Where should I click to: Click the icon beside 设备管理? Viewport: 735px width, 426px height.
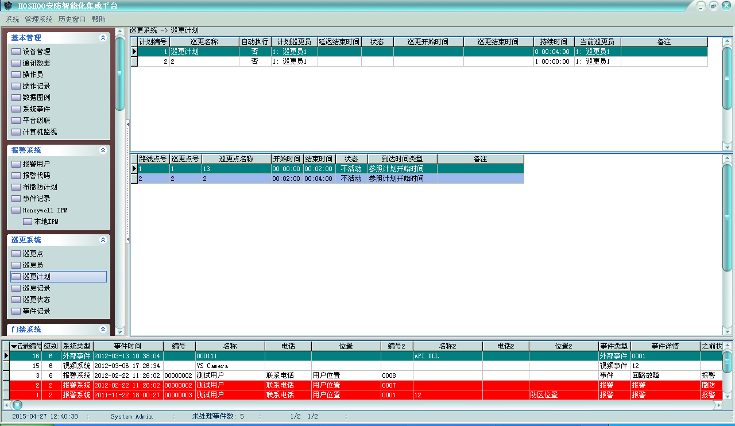click(16, 52)
